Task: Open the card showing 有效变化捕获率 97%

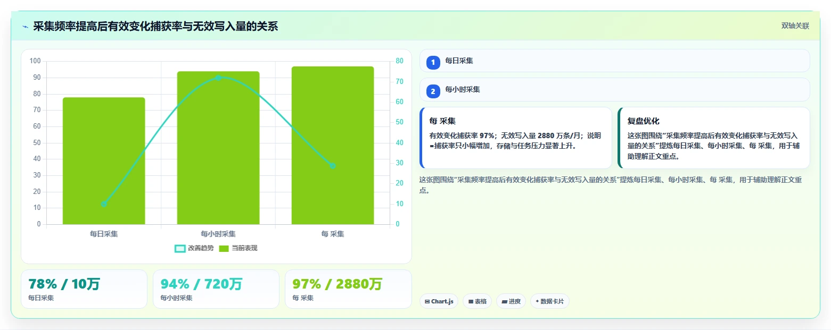Action: [516, 138]
